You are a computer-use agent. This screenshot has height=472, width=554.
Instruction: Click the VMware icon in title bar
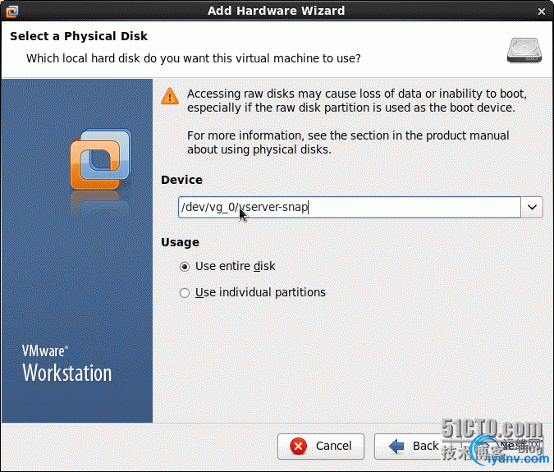(11, 11)
